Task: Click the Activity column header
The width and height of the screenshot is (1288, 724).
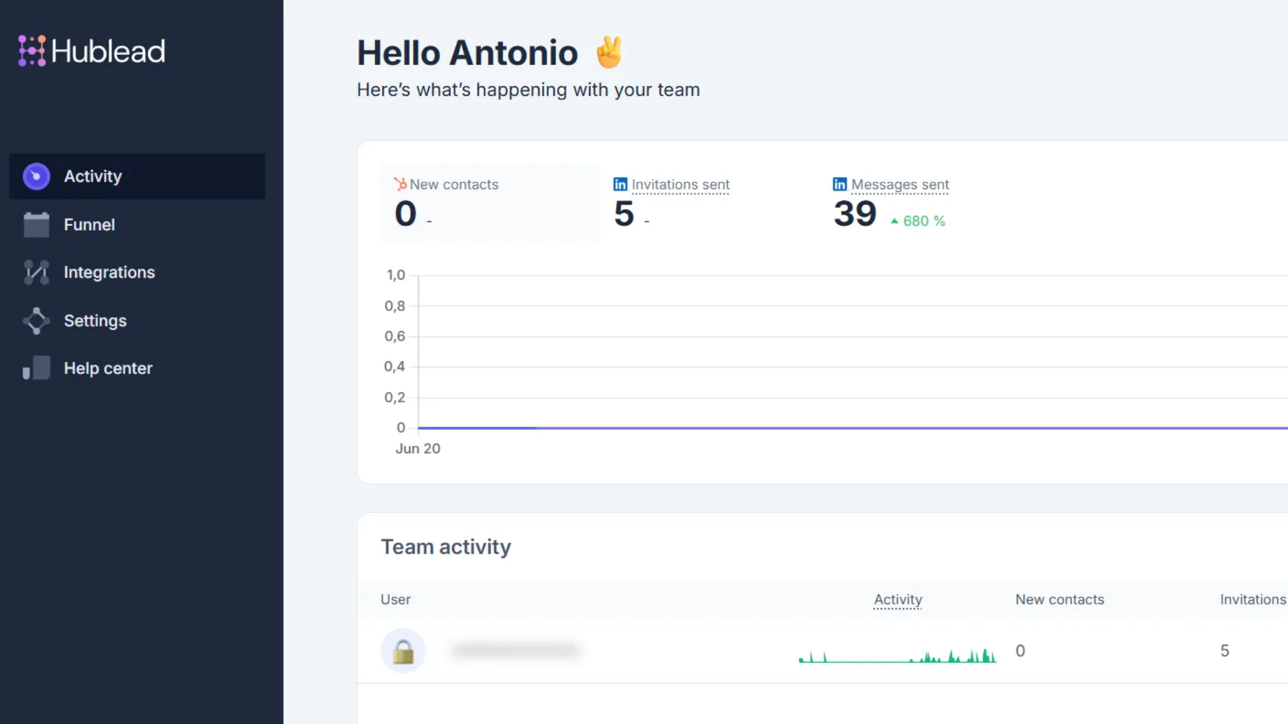Action: (x=898, y=599)
